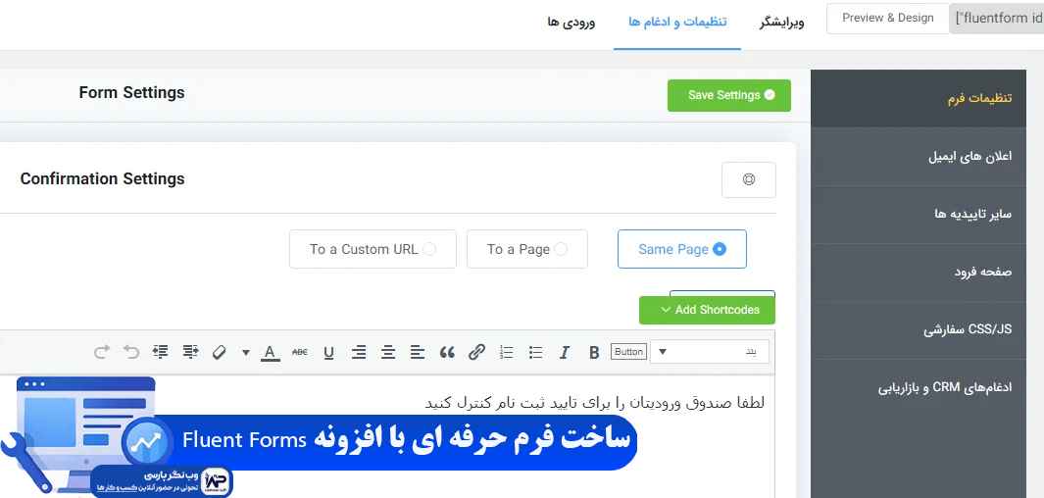Open ادغام‌های CRM و بازاریابی in sidebar
The width and height of the screenshot is (1044, 498).
(919, 388)
